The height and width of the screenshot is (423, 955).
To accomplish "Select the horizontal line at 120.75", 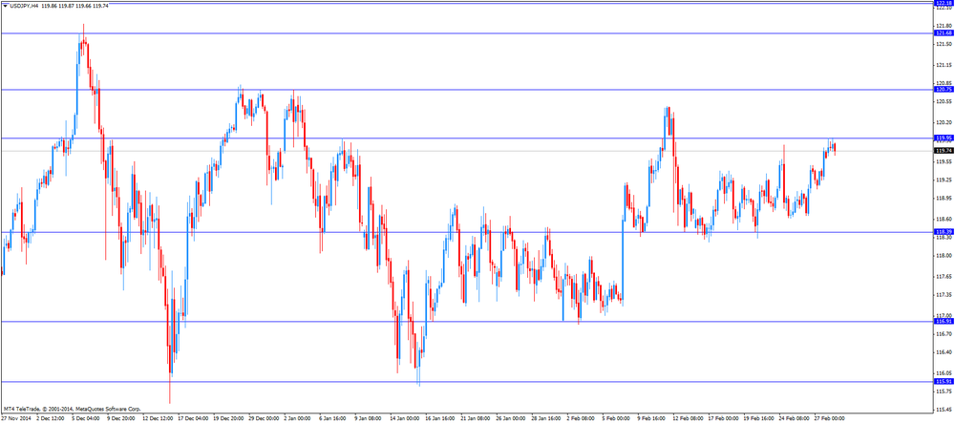I will click(467, 90).
